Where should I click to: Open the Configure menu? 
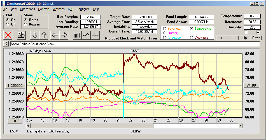[x=83, y=9]
